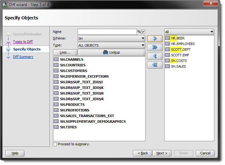Click the Help button
The height and width of the screenshot is (165, 225).
15,153
